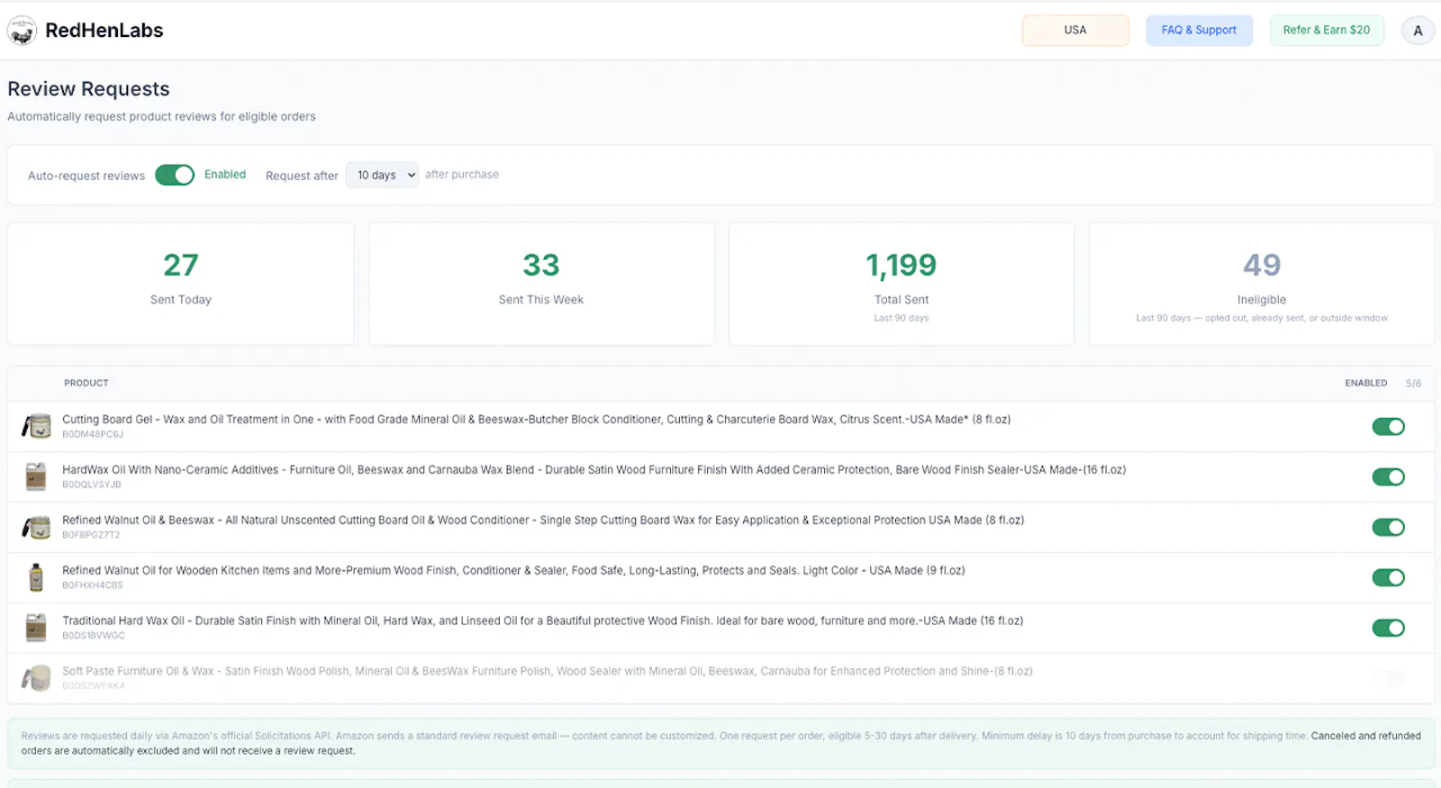Click ASIN B0FHXH4CB5
The width and height of the screenshot is (1441, 788).
[x=93, y=585]
